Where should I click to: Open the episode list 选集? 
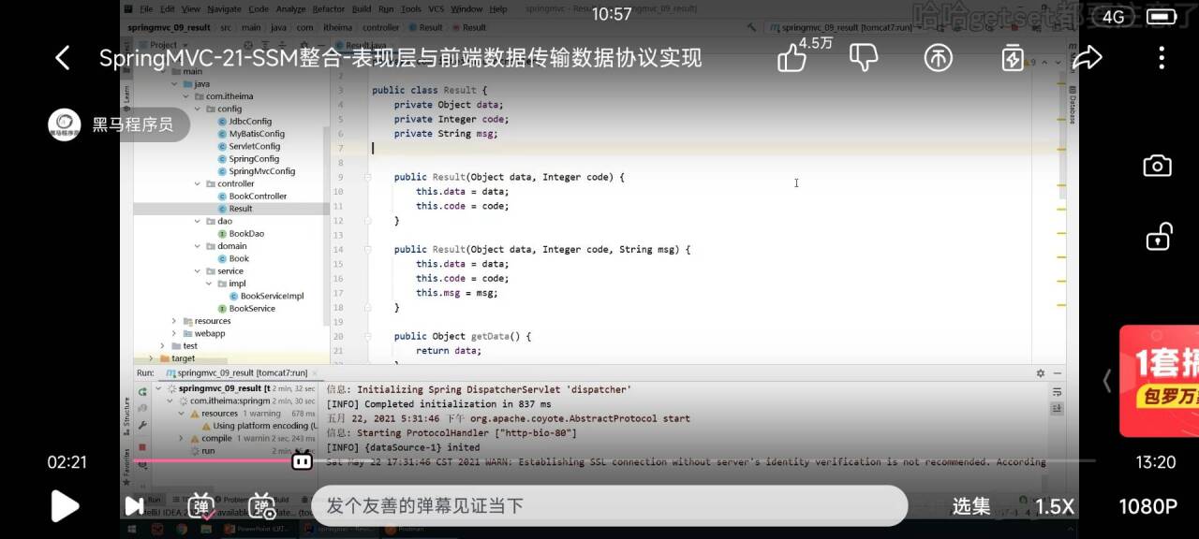[x=971, y=506]
